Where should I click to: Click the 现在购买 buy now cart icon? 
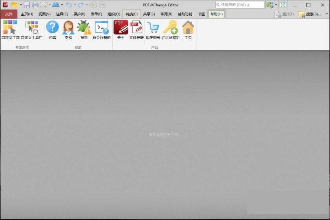(153, 30)
